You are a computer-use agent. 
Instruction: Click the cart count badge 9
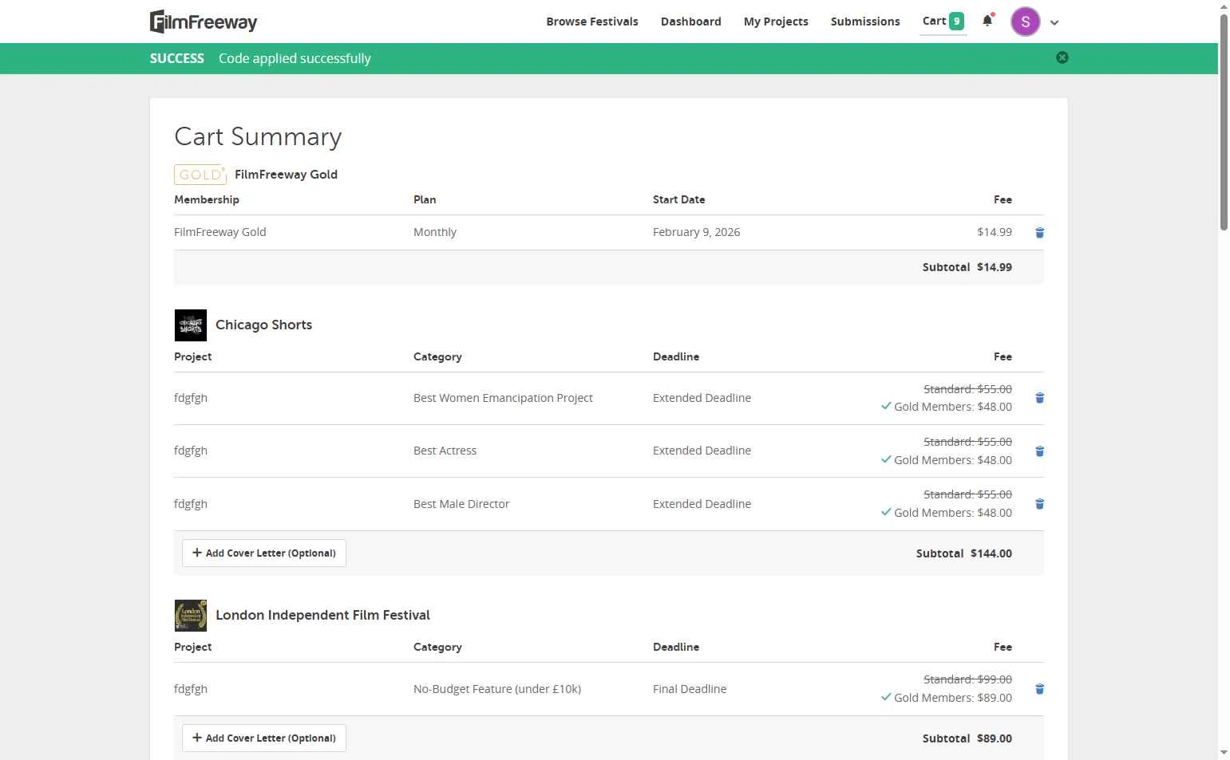956,22
